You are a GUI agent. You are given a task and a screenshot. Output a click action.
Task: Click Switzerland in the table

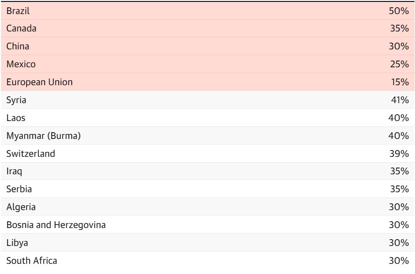click(31, 154)
